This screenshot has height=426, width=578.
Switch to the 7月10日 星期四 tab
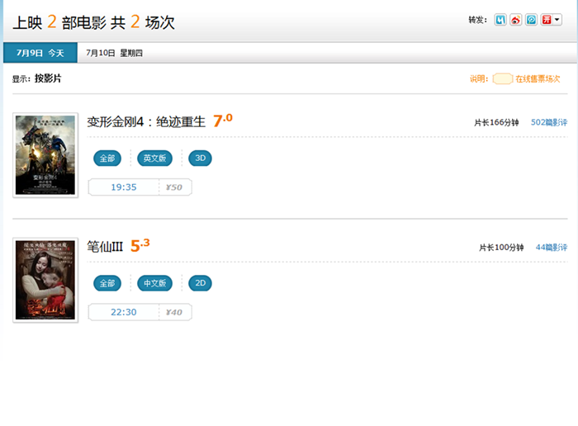pos(114,53)
